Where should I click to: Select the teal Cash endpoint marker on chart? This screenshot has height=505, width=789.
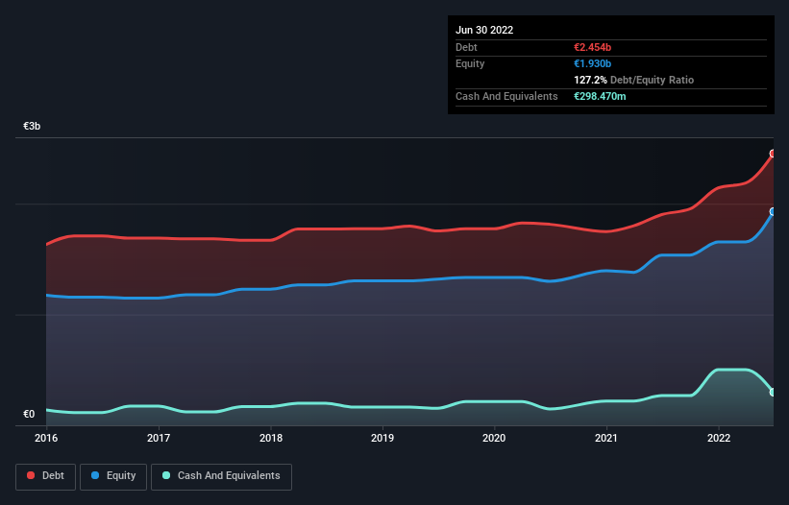pyautogui.click(x=773, y=392)
